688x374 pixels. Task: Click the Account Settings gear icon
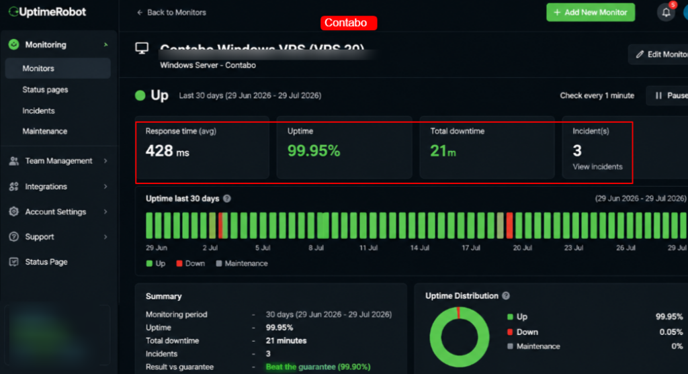pyautogui.click(x=14, y=212)
